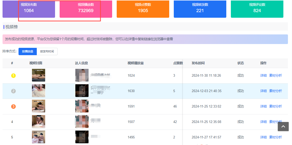The image size is (292, 145).
Task: Click the rank 4 video cover image
Action: pos(39,121)
